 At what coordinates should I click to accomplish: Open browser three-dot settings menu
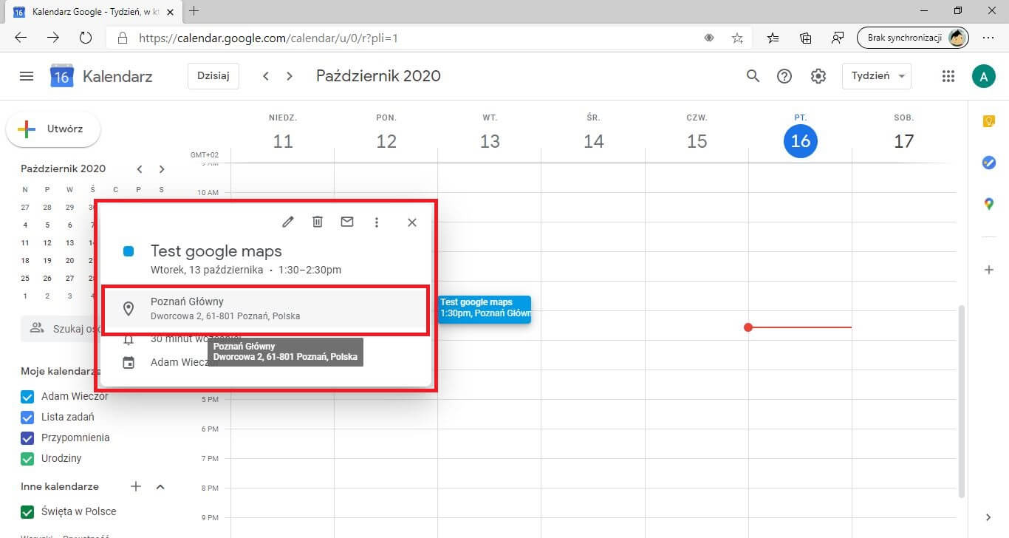coord(988,38)
